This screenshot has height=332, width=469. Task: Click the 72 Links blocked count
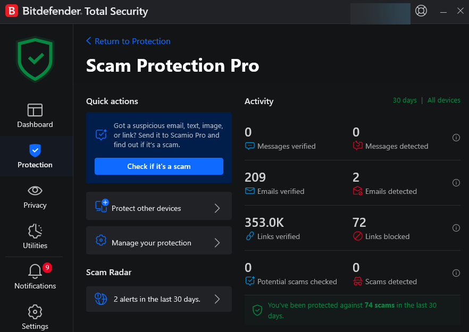(x=359, y=223)
